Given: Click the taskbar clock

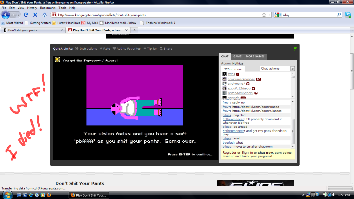Looking at the screenshot, I should coord(344,195).
